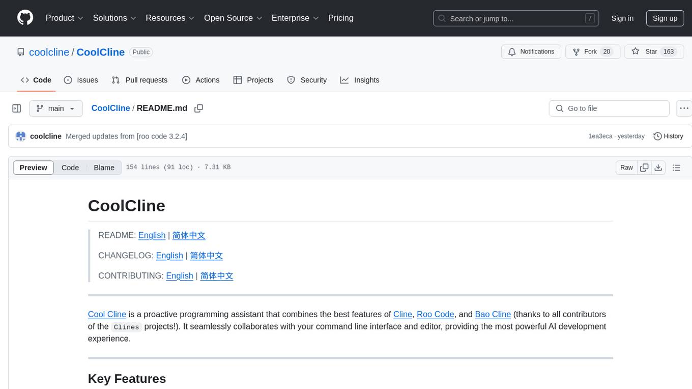Image resolution: width=692 pixels, height=389 pixels.
Task: Open the Issues tab
Action: (81, 80)
